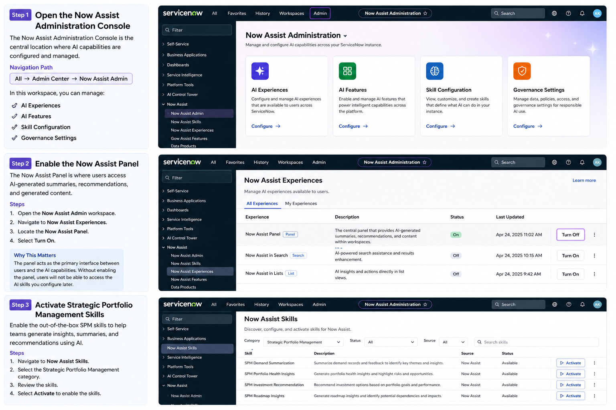Open the more-options menu for Now Assist in Lists
The image size is (616, 410).
594,274
